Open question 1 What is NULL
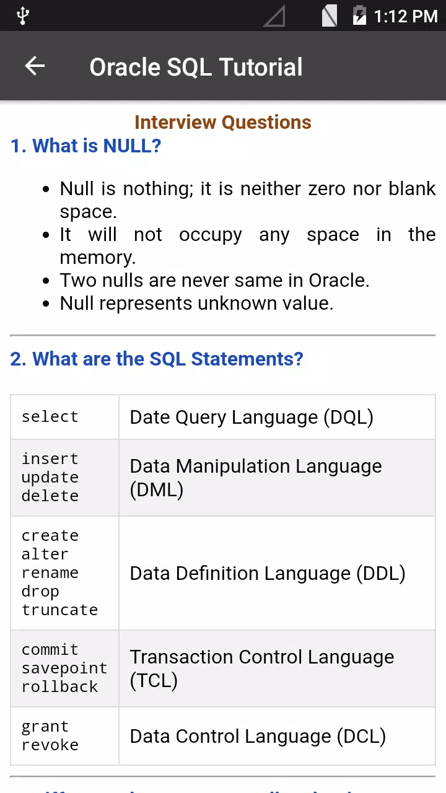The height and width of the screenshot is (793, 446). click(x=85, y=146)
